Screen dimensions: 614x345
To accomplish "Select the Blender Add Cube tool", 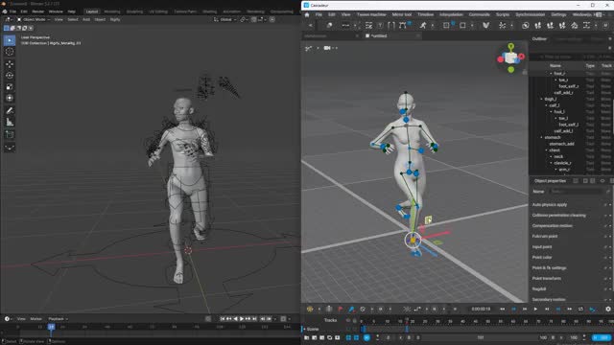I will (x=10, y=134).
